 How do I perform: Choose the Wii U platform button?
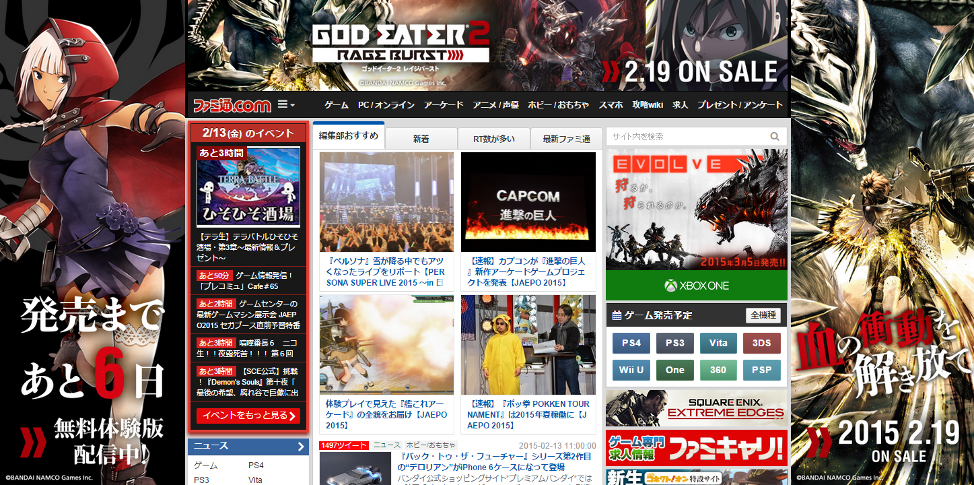(631, 370)
